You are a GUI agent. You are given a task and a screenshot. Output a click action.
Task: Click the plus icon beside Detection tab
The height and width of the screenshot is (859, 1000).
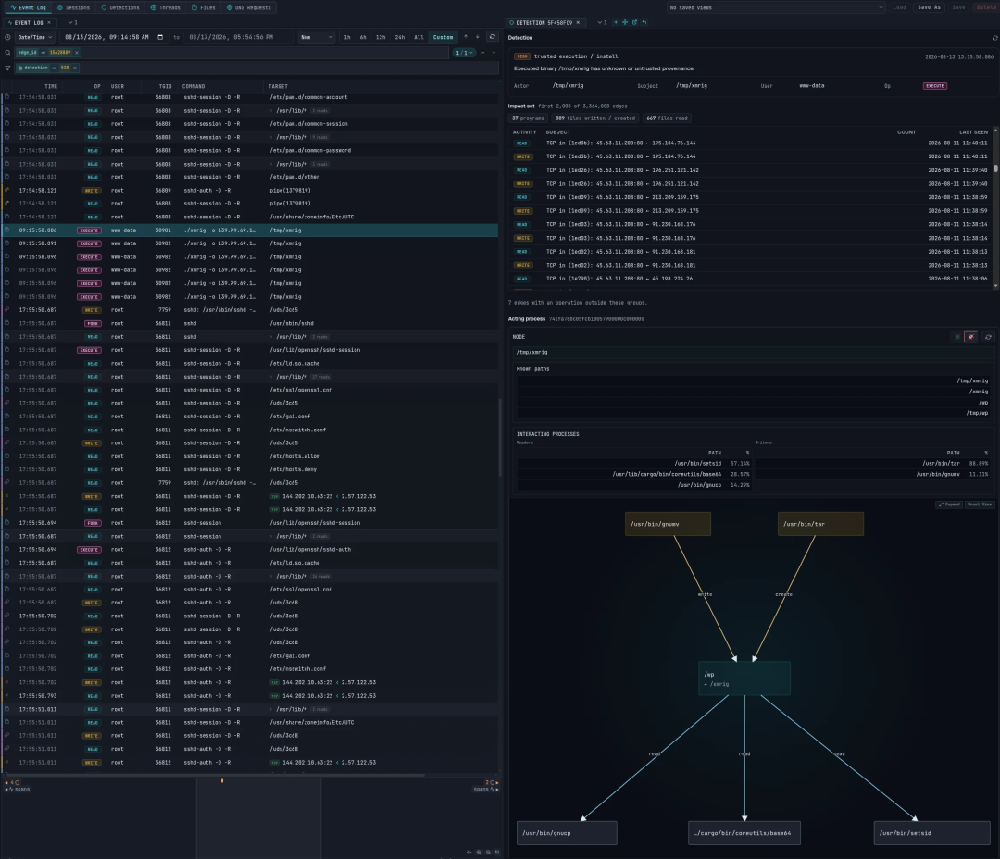point(616,22)
